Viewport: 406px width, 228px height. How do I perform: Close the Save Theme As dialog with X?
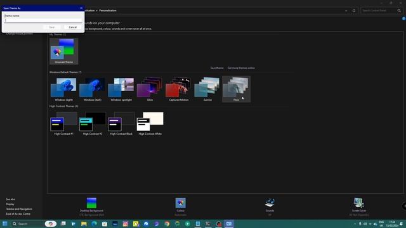[81, 8]
